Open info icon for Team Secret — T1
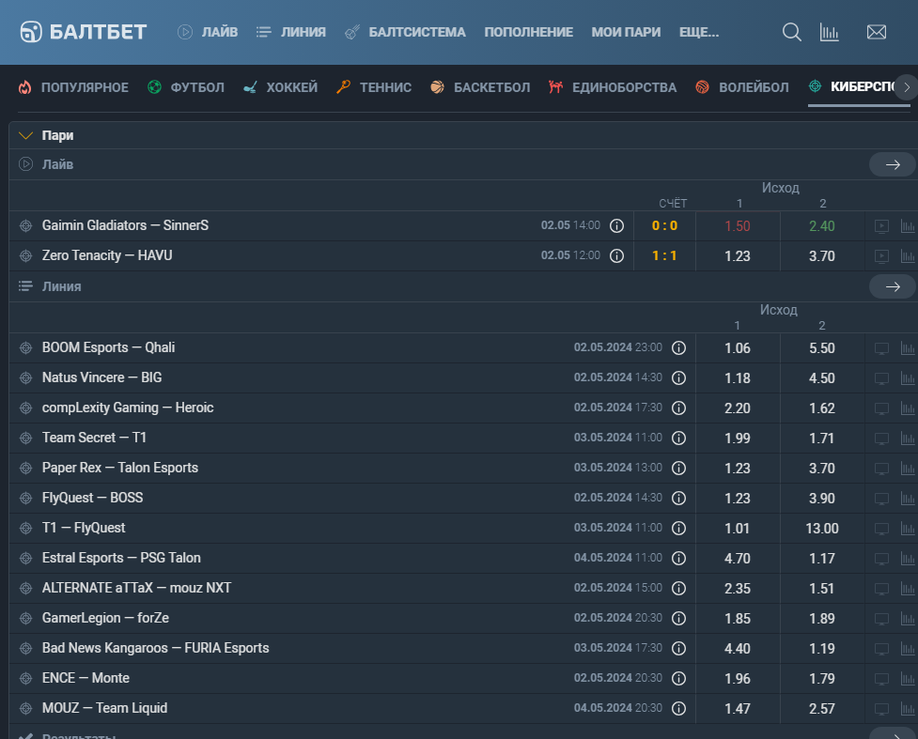The image size is (918, 739). (x=678, y=439)
